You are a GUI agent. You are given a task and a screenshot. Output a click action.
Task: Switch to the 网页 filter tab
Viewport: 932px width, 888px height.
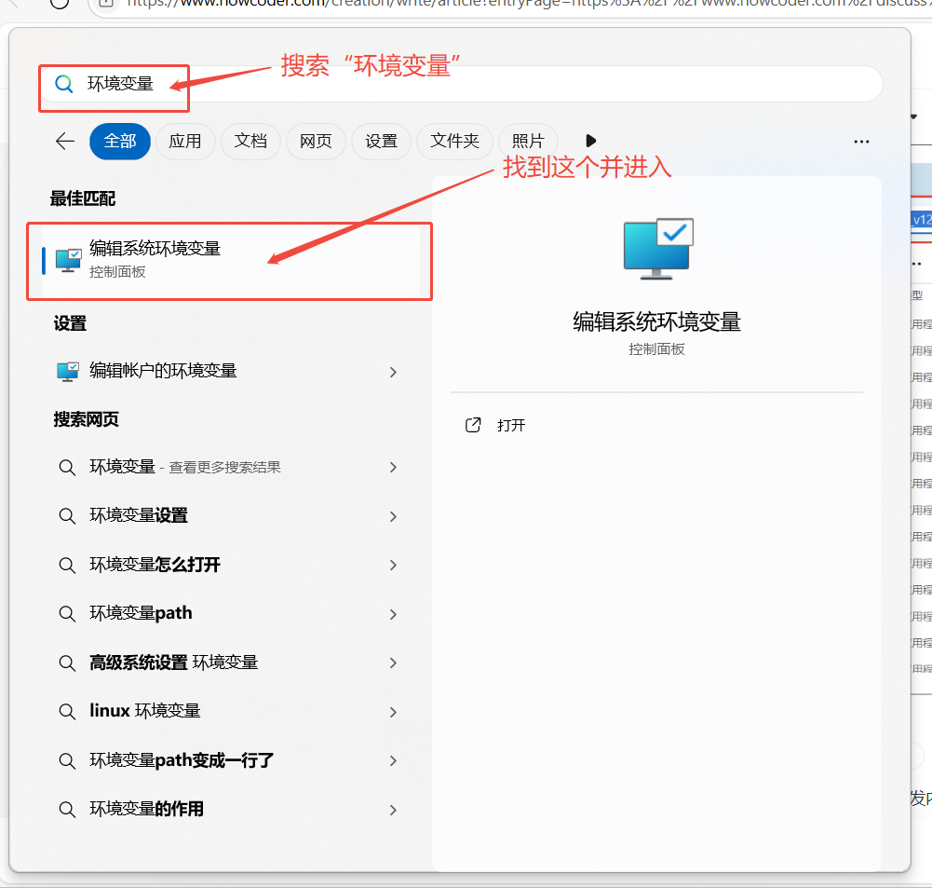point(315,141)
